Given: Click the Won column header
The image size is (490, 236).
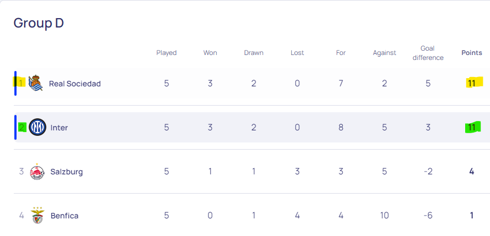Looking at the screenshot, I should (210, 53).
